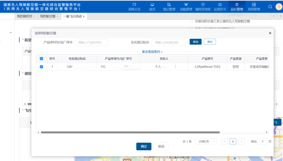Click the blue map search button

(x=277, y=122)
